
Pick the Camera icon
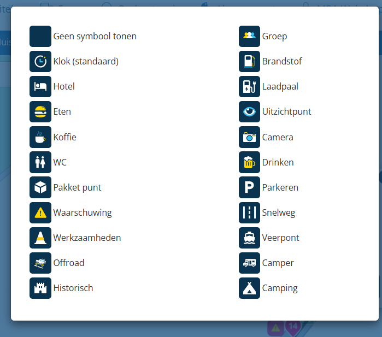249,137
